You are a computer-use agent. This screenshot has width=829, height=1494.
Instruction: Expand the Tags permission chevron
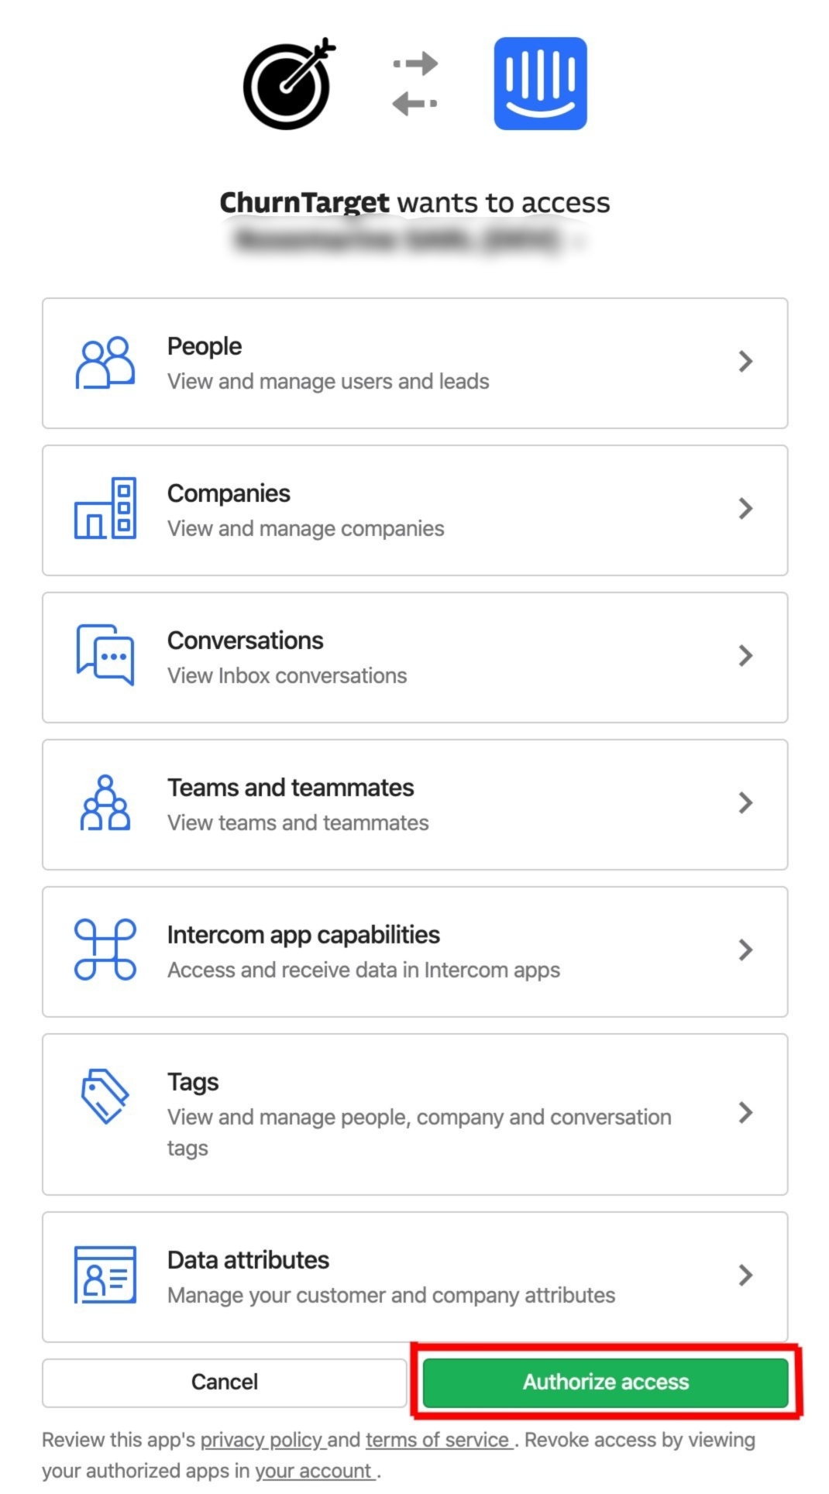(x=745, y=1113)
